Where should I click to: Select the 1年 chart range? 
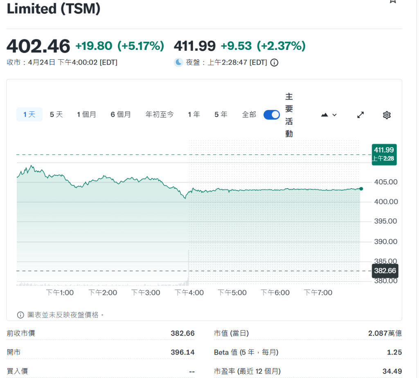click(194, 115)
